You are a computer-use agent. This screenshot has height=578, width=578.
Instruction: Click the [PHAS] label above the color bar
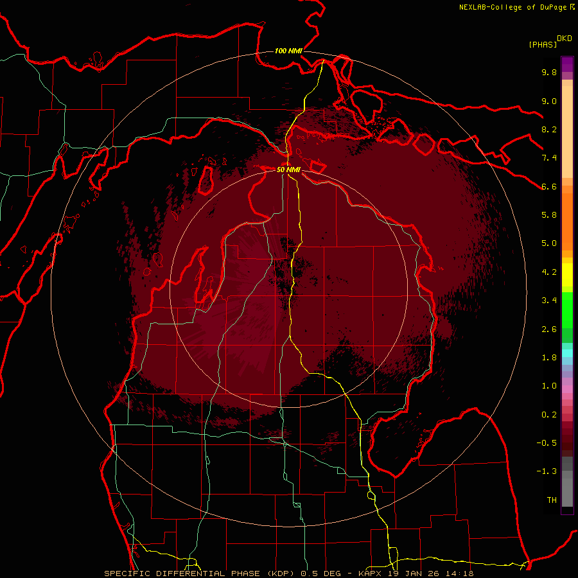tap(543, 44)
